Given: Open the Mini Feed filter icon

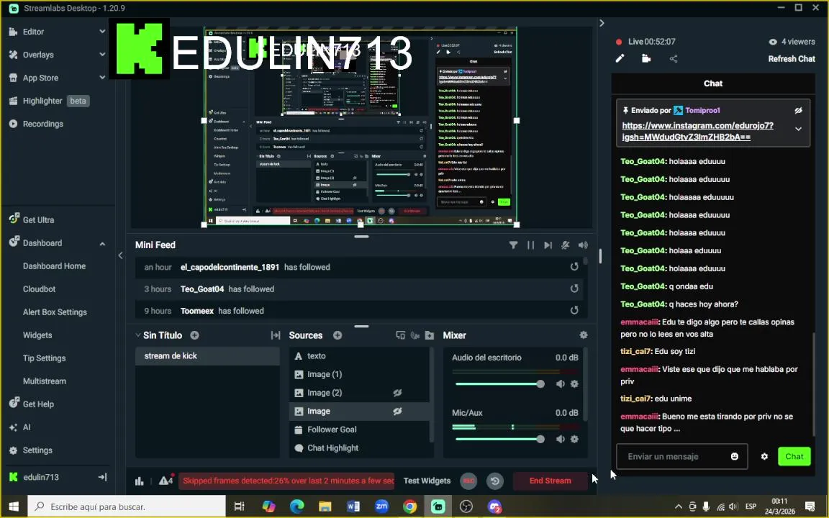Looking at the screenshot, I should click(513, 245).
